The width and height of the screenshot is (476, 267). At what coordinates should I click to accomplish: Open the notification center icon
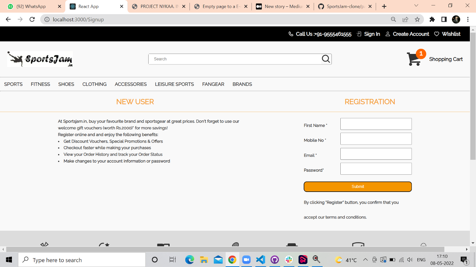pos(464,260)
